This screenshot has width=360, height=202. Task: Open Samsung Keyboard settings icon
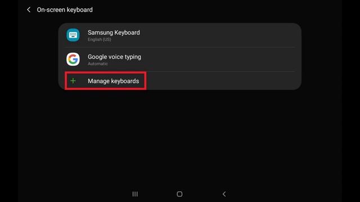(73, 35)
